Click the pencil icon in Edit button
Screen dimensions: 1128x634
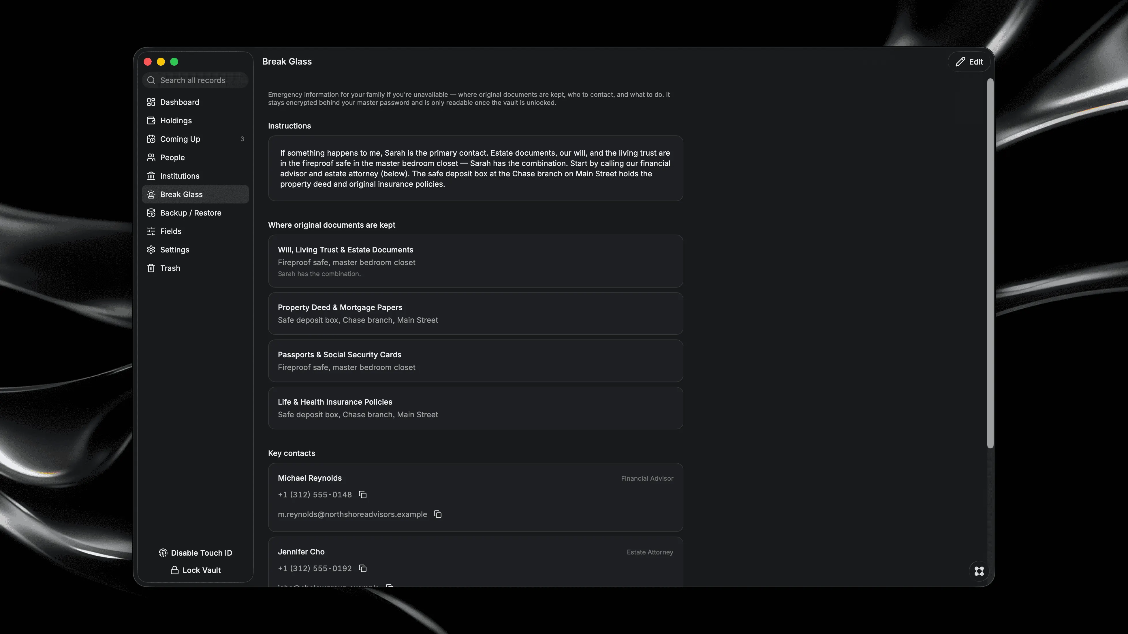(x=960, y=62)
